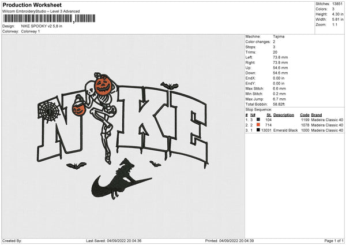Select thread code '1078'

305,125
